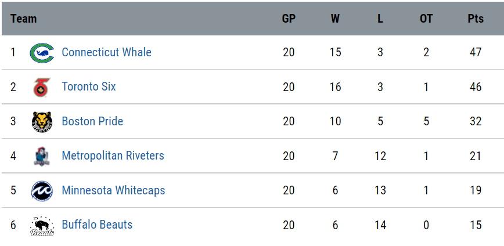Viewport: 504px width, 246px height.
Task: Sort by the OT column header
Action: point(426,19)
